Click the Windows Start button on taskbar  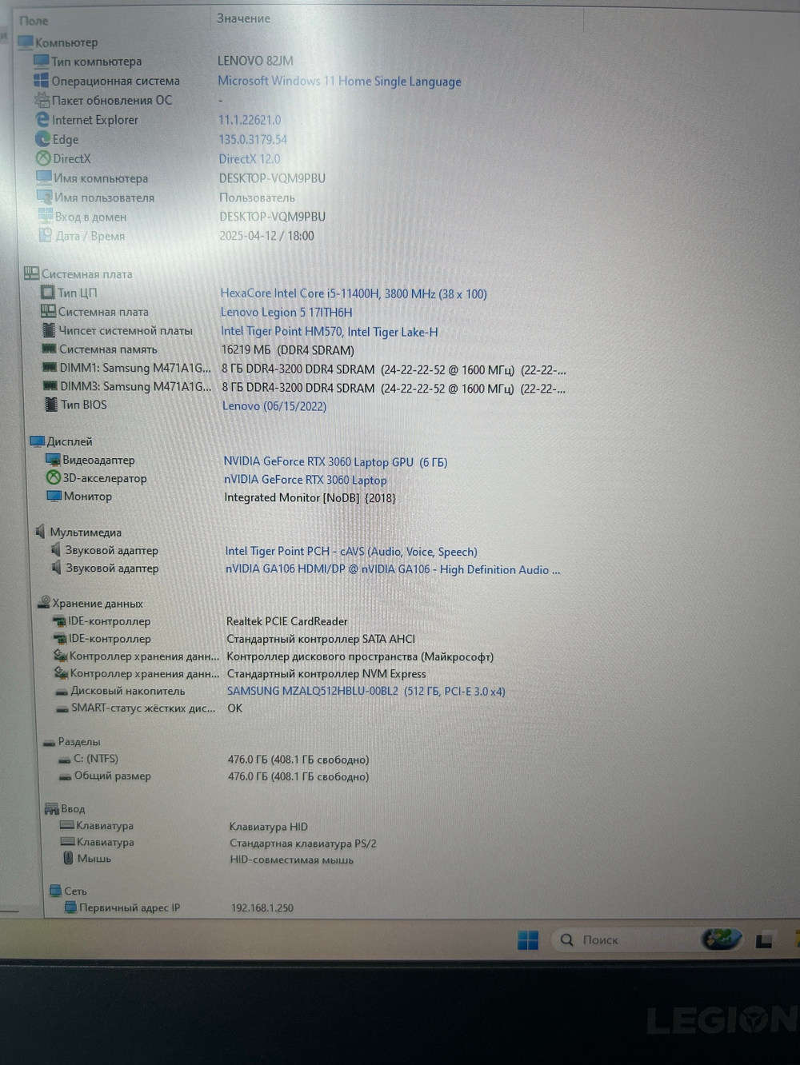coord(528,940)
